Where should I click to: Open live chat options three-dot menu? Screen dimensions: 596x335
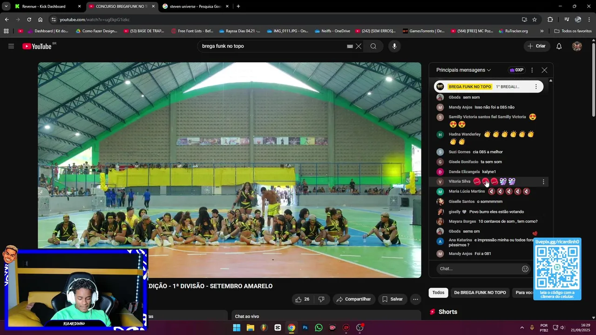tap(532, 70)
